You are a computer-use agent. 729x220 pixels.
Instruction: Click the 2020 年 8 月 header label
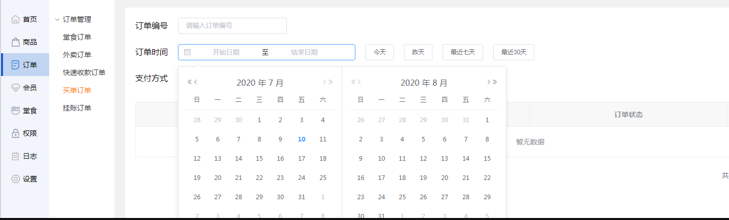coord(424,83)
